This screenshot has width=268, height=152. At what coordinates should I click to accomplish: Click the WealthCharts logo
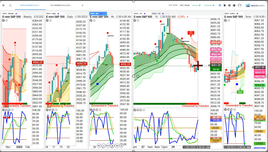click(x=255, y=6)
